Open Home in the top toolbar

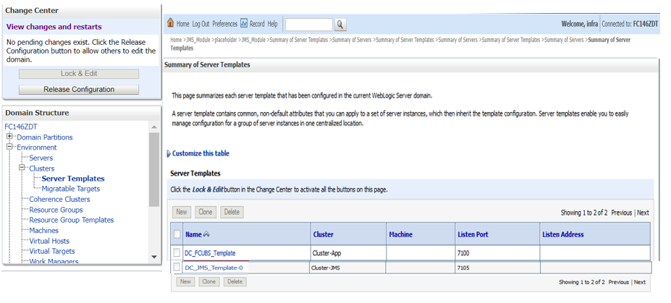[x=182, y=24]
